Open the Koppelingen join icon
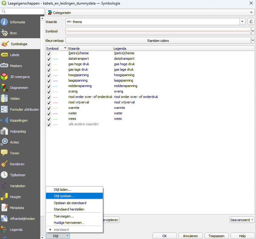The image size is (256, 239). tap(4, 120)
